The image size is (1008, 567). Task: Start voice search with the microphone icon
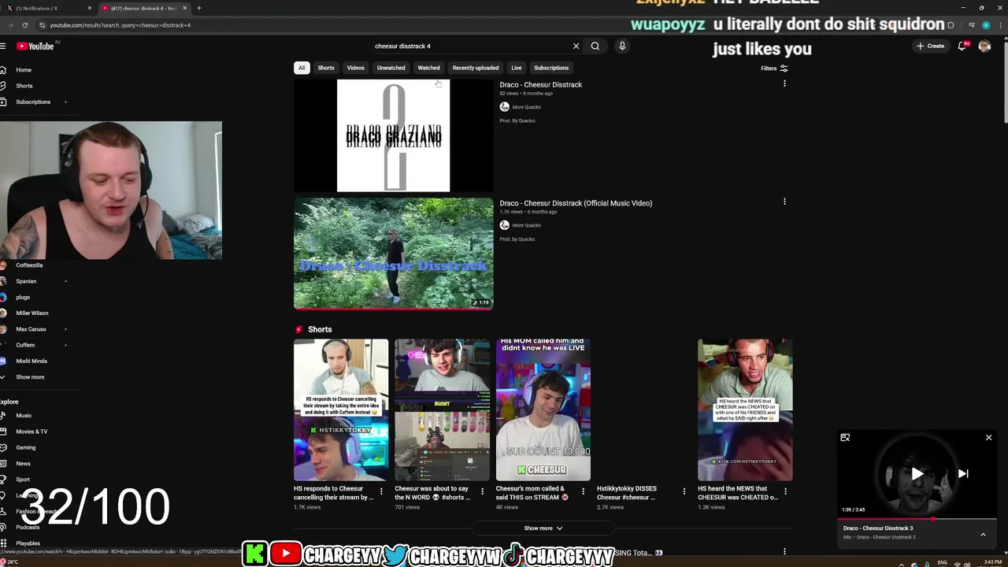pos(622,46)
